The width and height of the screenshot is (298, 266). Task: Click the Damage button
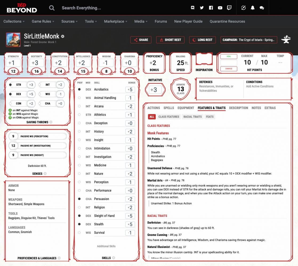tap(229, 69)
